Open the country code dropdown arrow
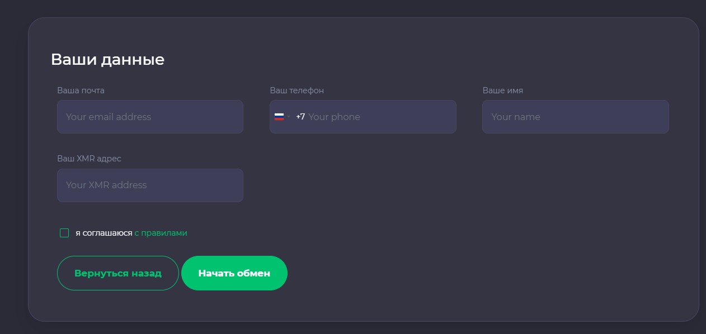The image size is (706, 334). (289, 117)
